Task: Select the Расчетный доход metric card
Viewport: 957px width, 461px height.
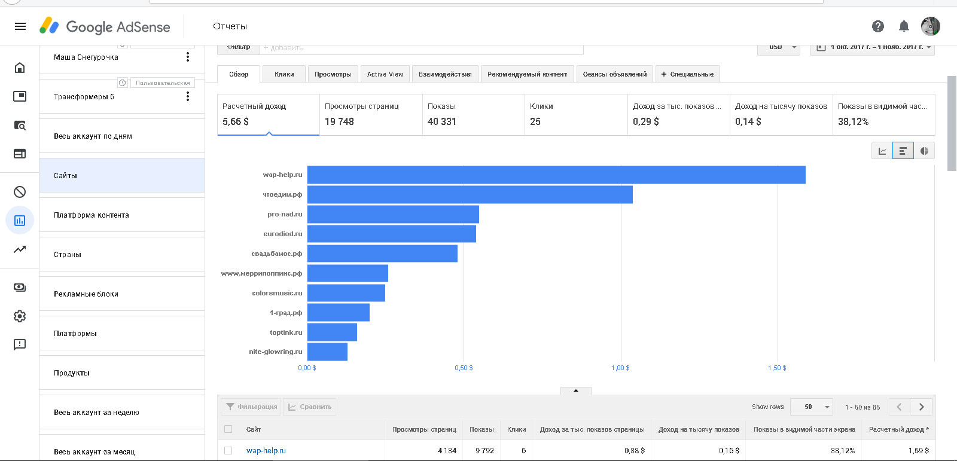Action: [x=268, y=114]
